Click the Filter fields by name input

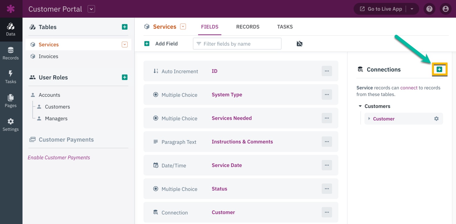pyautogui.click(x=237, y=44)
